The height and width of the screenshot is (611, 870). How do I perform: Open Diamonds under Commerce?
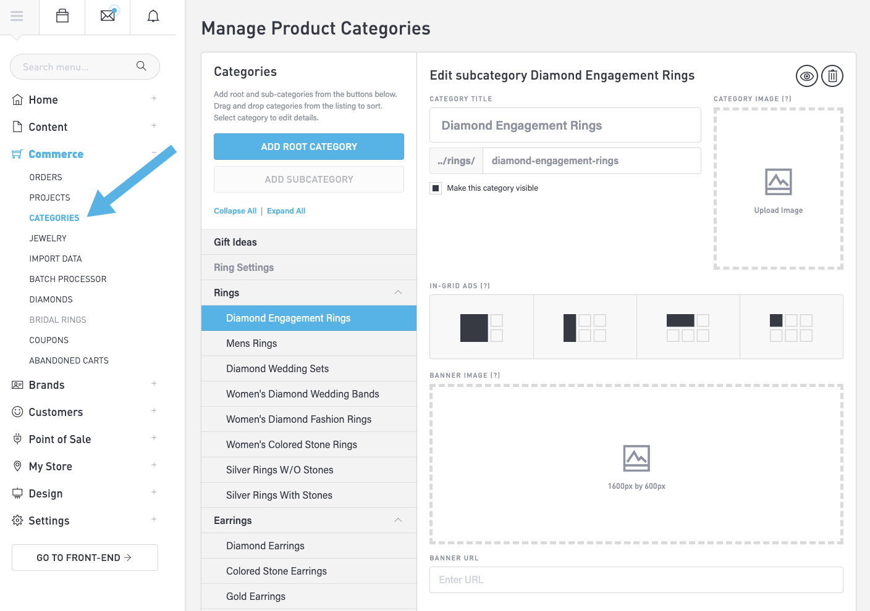pyautogui.click(x=51, y=299)
